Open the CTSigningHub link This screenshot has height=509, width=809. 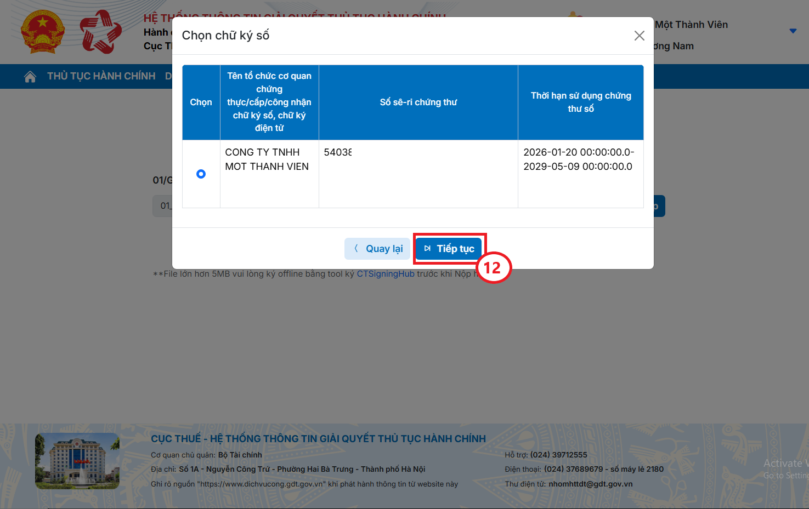point(385,274)
